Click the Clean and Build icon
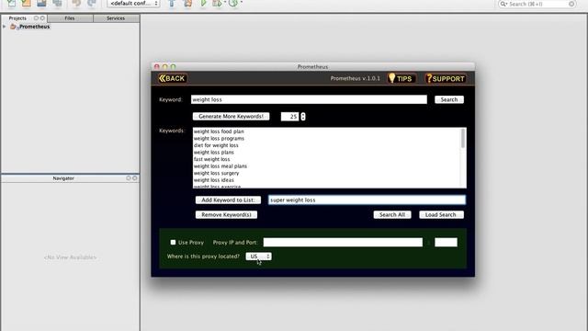Screen dimensions: 588x331 187,4
